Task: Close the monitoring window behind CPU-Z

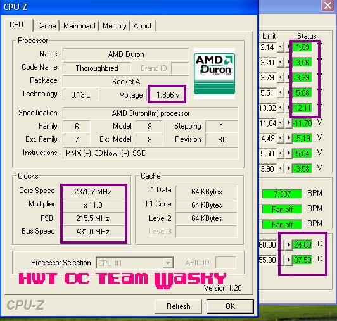Action: (x=327, y=5)
